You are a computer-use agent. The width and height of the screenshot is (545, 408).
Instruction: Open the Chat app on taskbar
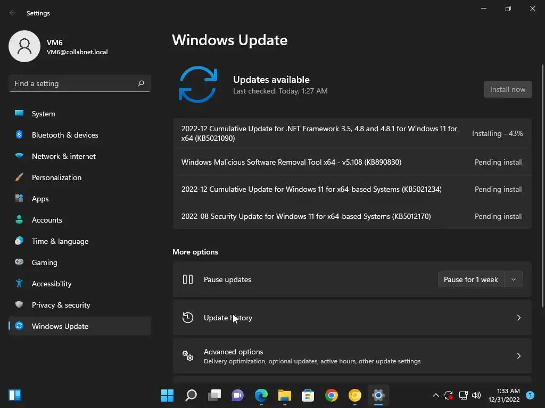(238, 395)
